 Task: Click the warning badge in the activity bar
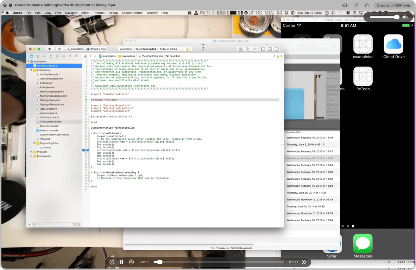(x=188, y=49)
